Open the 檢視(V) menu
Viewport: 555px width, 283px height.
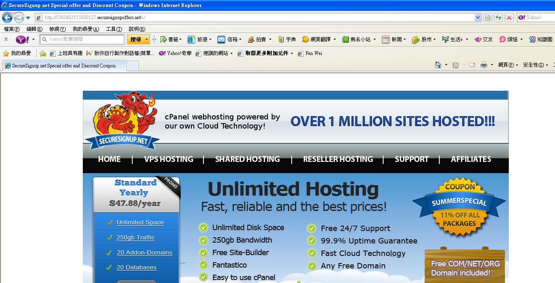[x=57, y=29]
